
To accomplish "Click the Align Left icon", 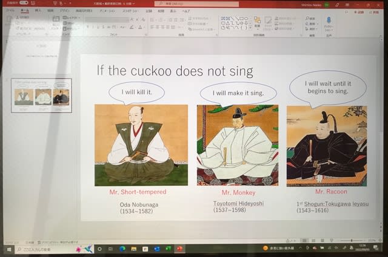I will [x=152, y=27].
